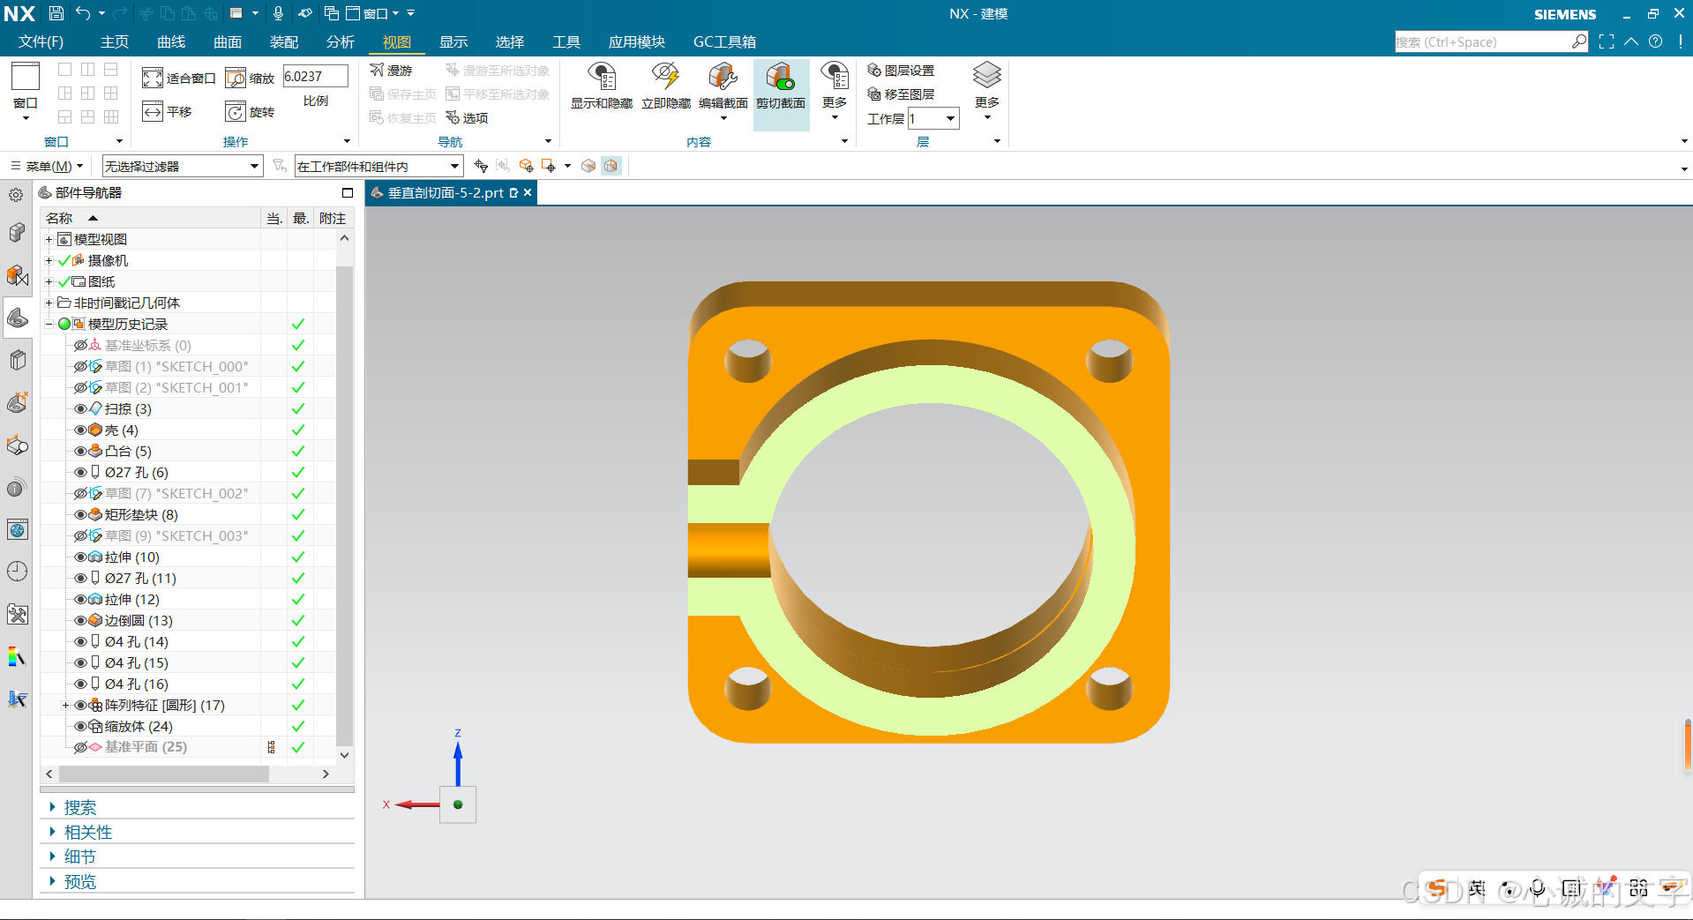Click the search magnifier icon
This screenshot has width=1693, height=920.
click(1579, 41)
